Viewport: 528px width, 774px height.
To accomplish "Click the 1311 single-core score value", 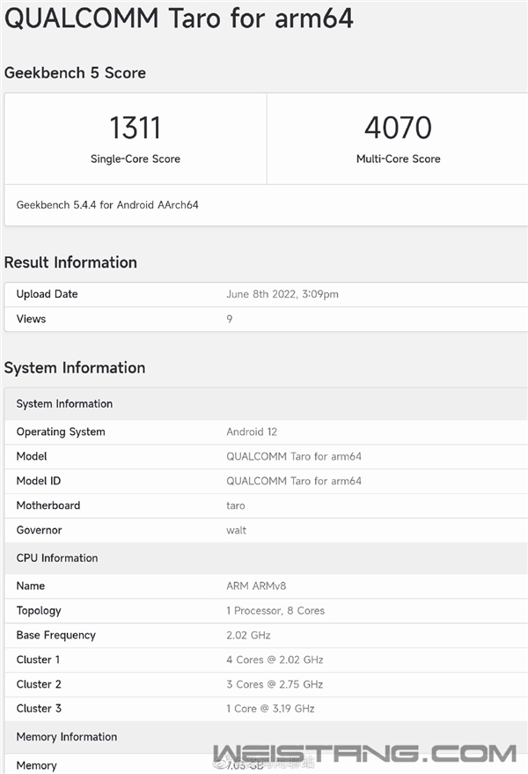I will point(135,129).
